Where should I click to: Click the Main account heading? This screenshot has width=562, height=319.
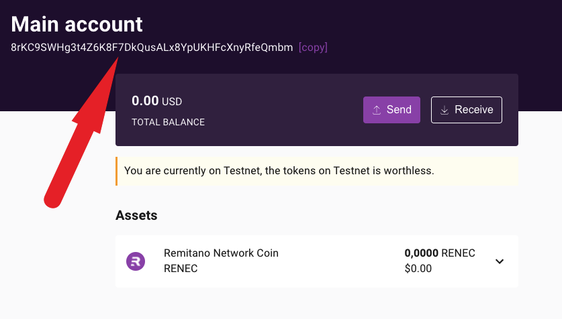(77, 24)
